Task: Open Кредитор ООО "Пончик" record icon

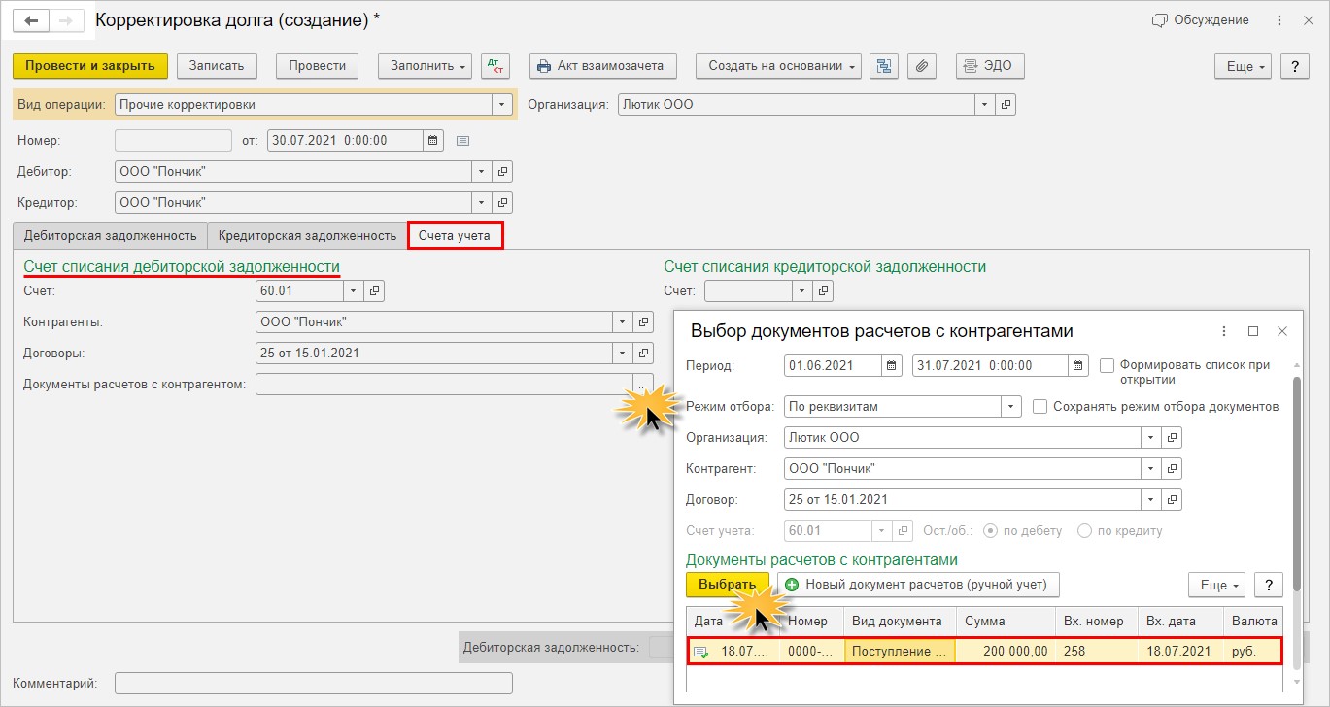Action: pyautogui.click(x=502, y=203)
